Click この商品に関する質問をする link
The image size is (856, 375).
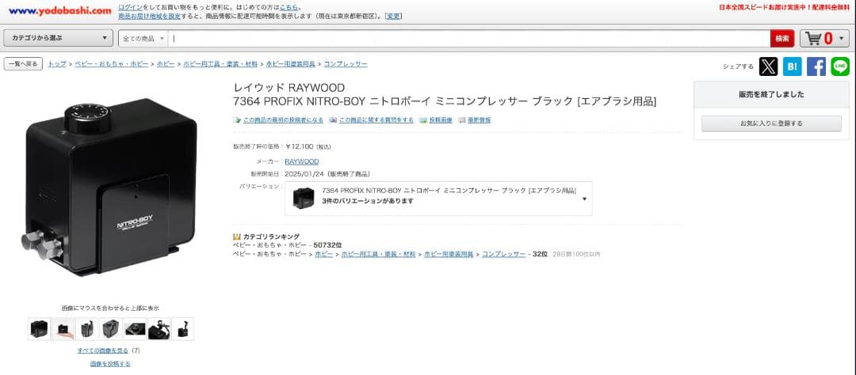pos(376,120)
